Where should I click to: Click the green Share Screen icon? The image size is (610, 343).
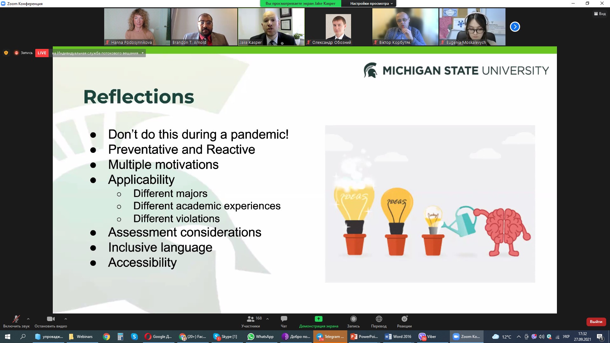(x=318, y=319)
